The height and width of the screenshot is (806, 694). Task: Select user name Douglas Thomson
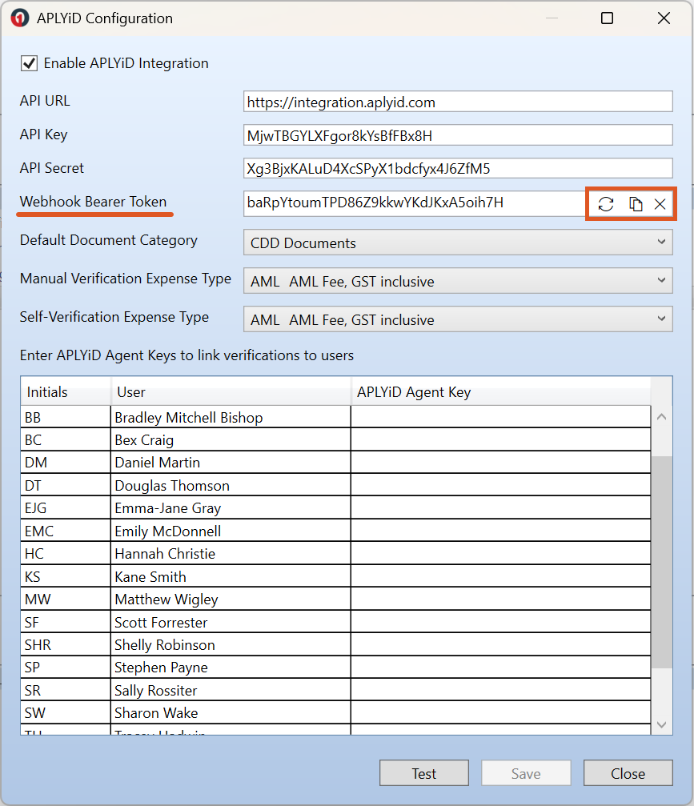click(x=172, y=485)
